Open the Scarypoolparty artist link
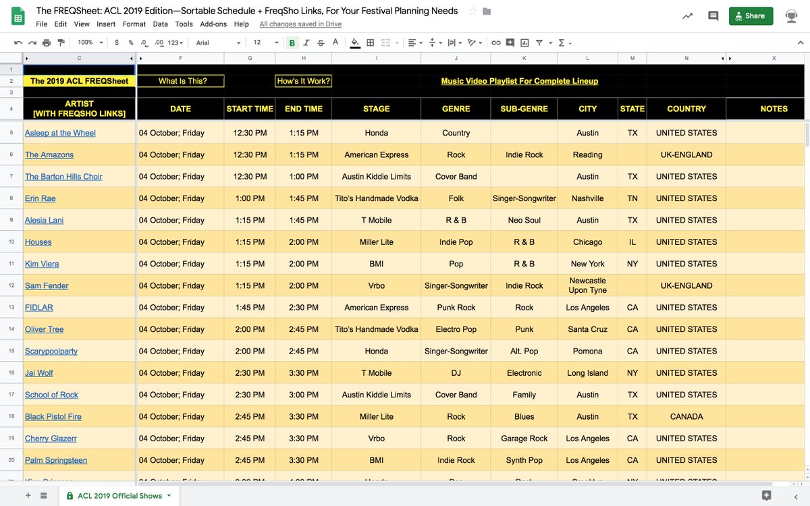The image size is (810, 506). [51, 351]
